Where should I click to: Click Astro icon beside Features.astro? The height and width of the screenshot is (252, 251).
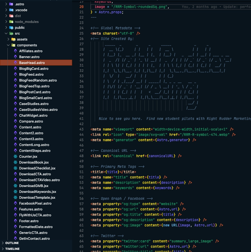tap(15, 209)
